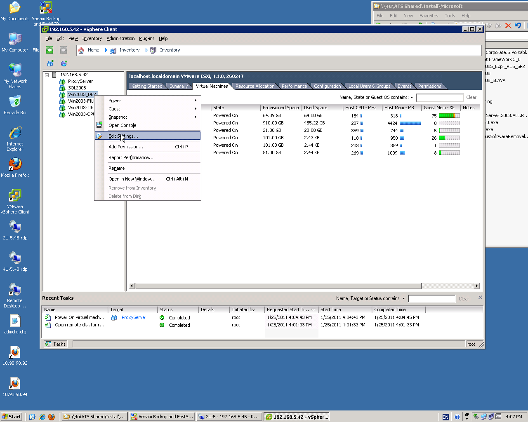Click the New Virtual Machine toolbar icon
This screenshot has height=422, width=528.
point(50,63)
